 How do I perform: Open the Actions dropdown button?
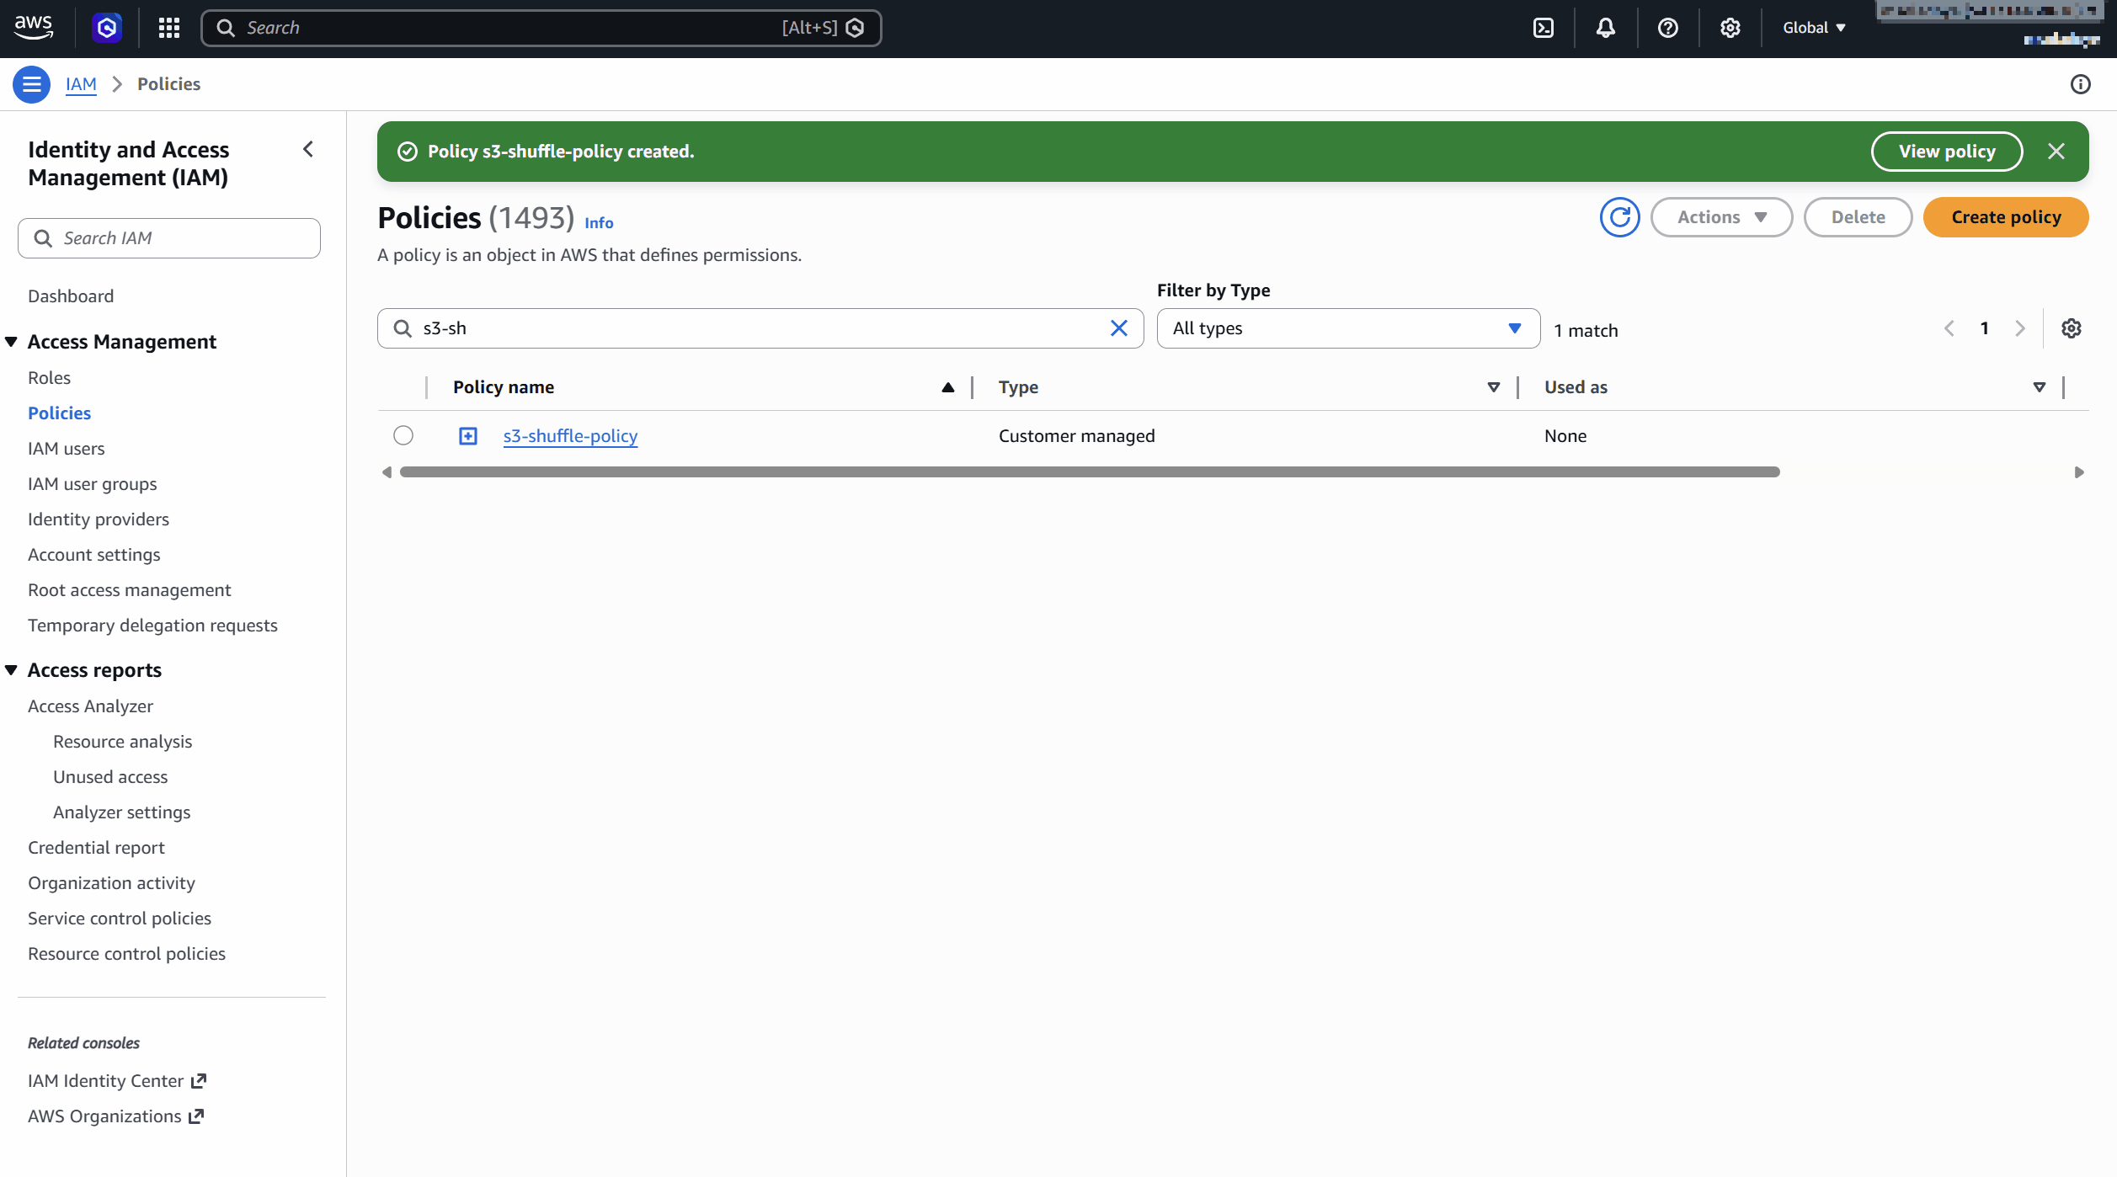(x=1722, y=217)
